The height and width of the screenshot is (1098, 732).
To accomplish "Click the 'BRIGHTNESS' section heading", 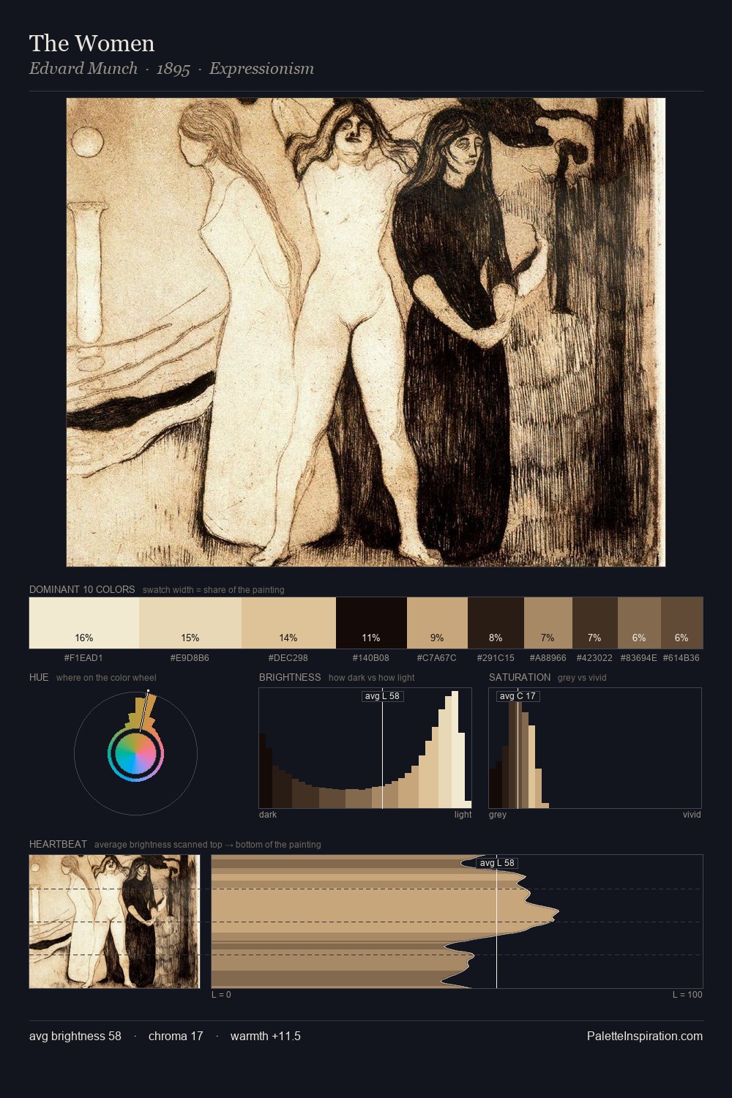I will pyautogui.click(x=290, y=677).
